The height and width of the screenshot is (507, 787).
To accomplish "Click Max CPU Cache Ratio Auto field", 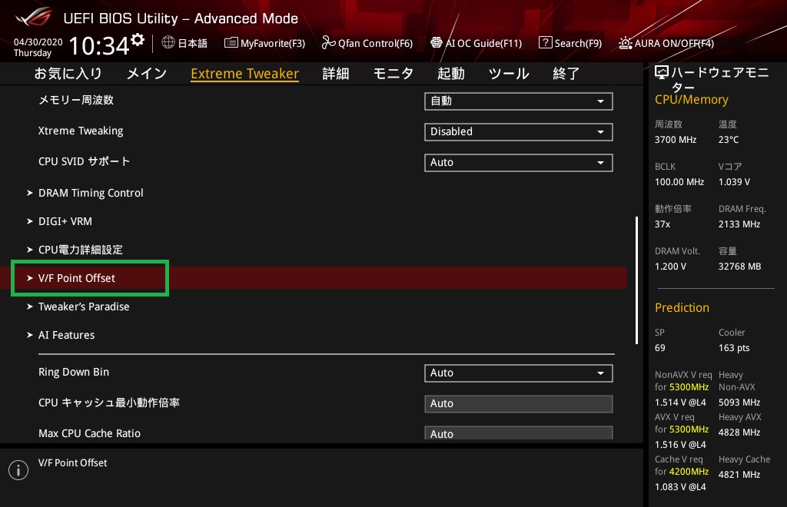I will [x=519, y=433].
